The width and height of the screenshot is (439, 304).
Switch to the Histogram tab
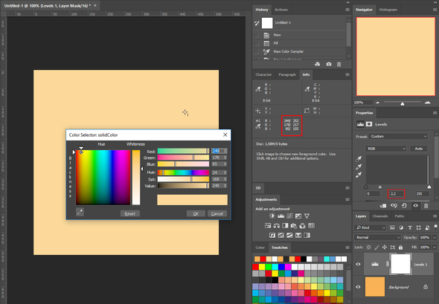click(x=388, y=10)
